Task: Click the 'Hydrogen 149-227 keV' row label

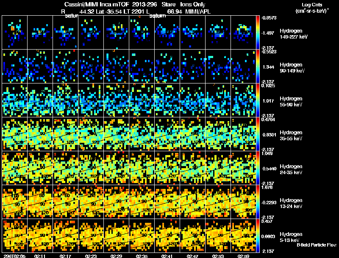Action: coord(294,34)
